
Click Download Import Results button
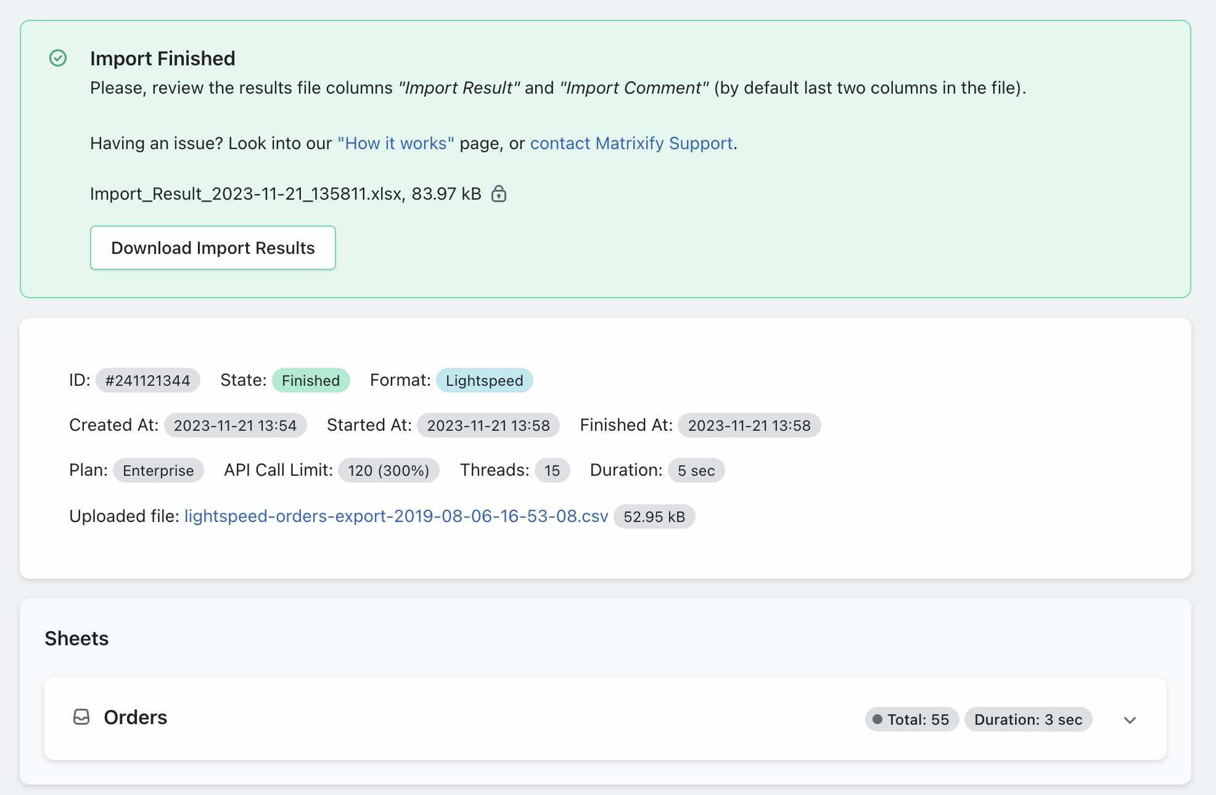click(213, 248)
